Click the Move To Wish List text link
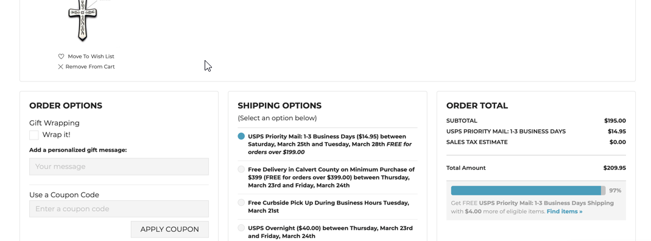Screen dimensions: 651x241 tap(91, 56)
